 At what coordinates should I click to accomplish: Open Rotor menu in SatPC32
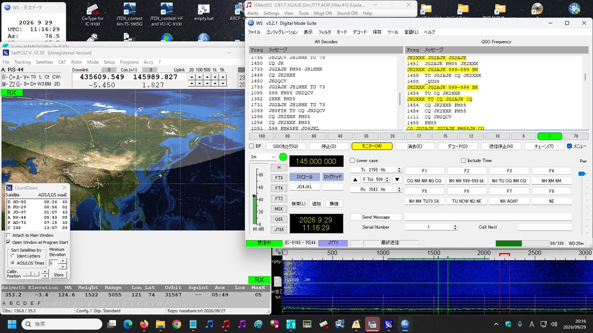77,62
